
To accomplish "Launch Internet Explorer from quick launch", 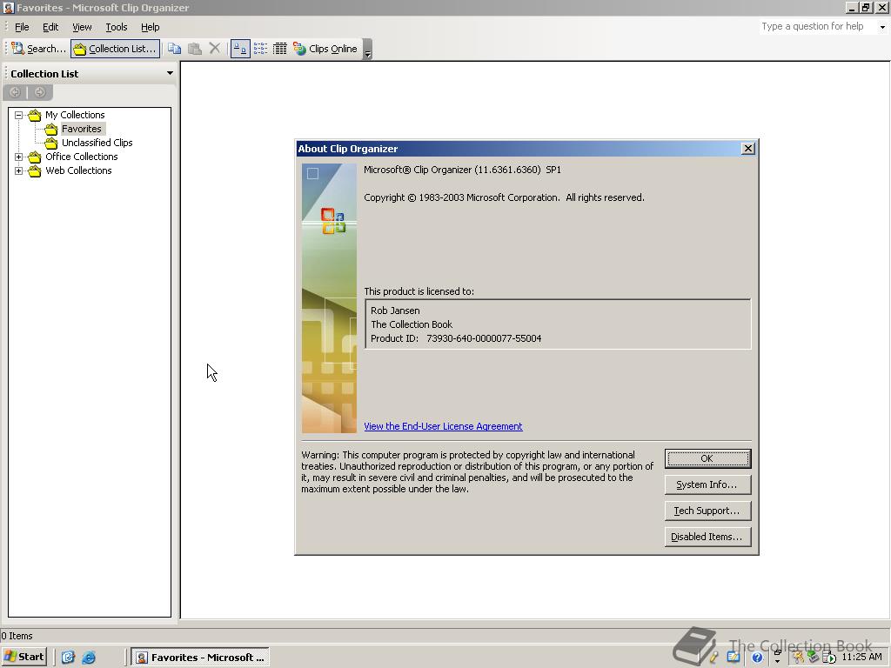I will click(89, 658).
